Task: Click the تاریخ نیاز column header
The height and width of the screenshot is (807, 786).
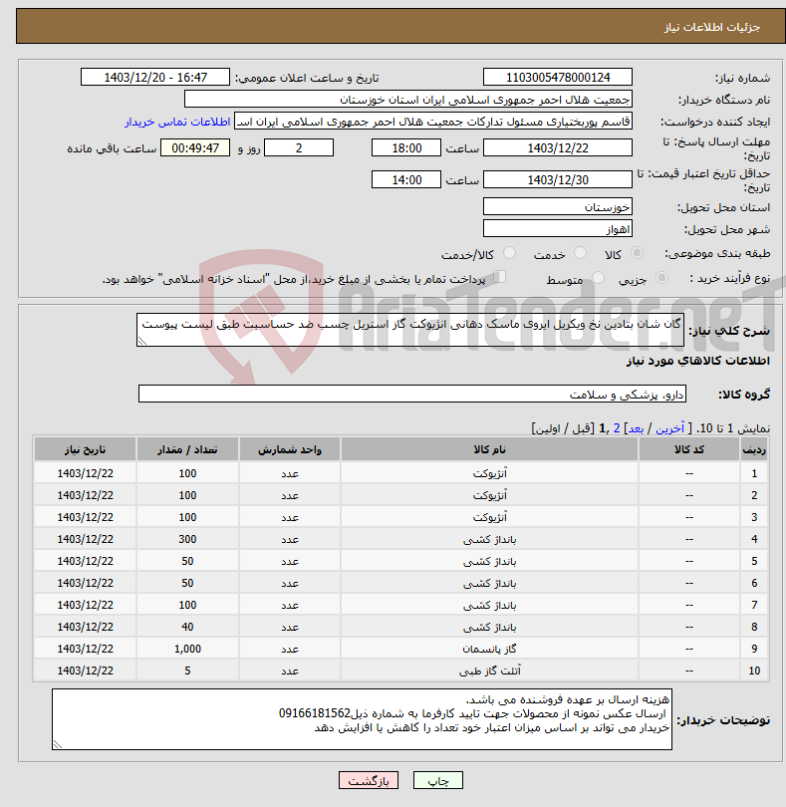Action: (85, 449)
